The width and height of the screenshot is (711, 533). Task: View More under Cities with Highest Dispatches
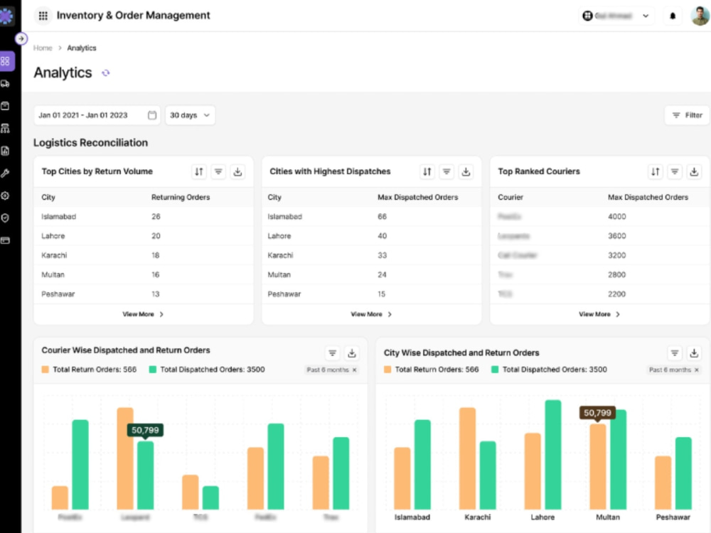pyautogui.click(x=371, y=314)
